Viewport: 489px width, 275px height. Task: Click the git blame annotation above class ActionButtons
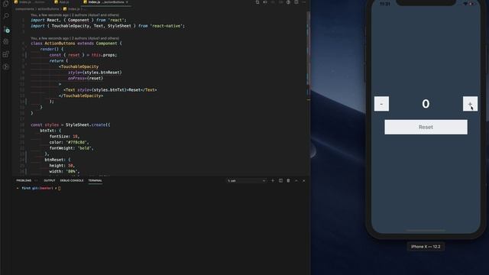(75, 38)
